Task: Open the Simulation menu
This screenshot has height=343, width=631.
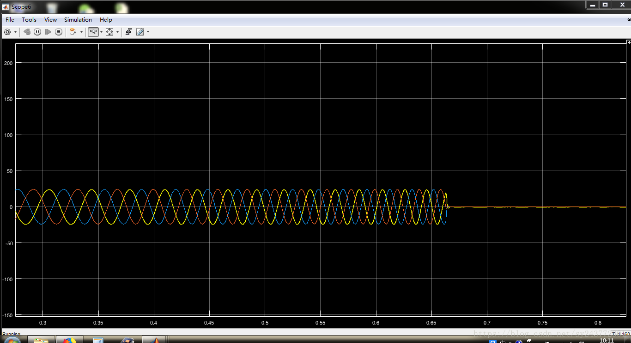Action: point(78,19)
